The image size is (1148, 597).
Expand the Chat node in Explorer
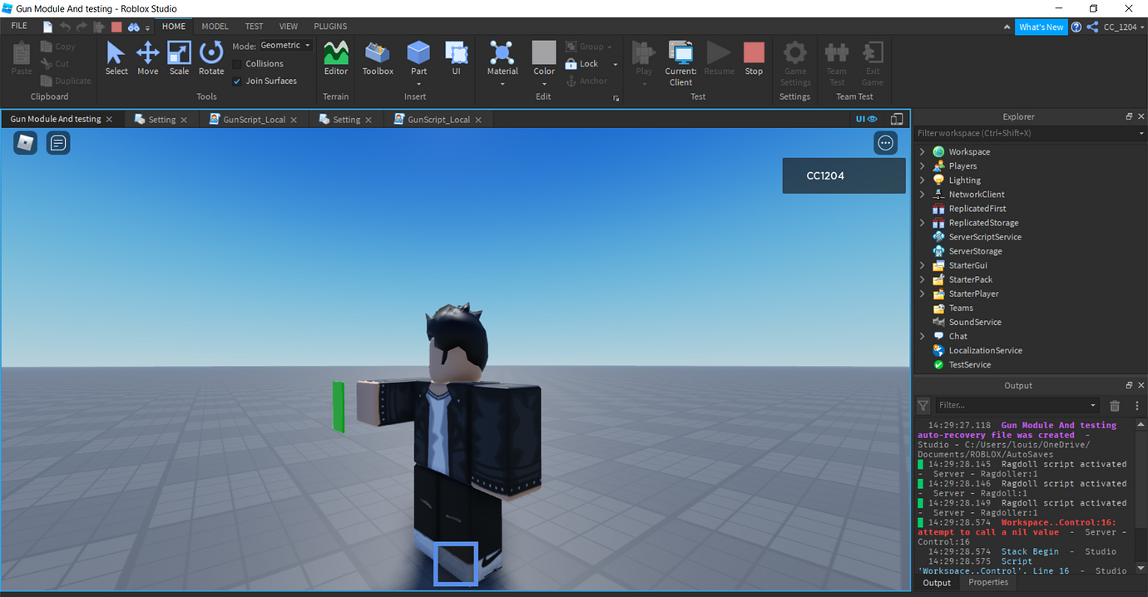click(922, 336)
